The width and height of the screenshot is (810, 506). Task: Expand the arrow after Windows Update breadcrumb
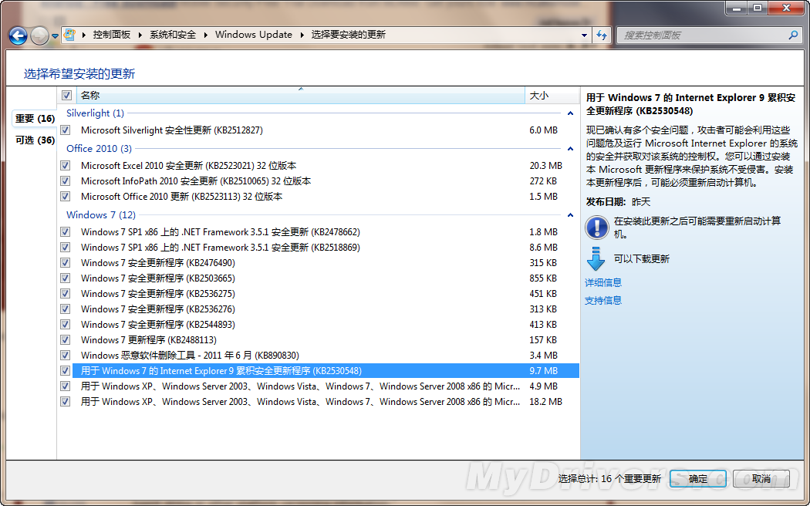tap(302, 35)
